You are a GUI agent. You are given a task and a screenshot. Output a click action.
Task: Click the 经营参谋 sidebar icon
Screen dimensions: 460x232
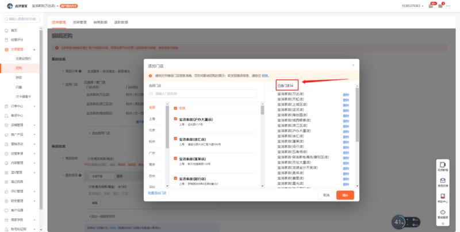(6, 153)
